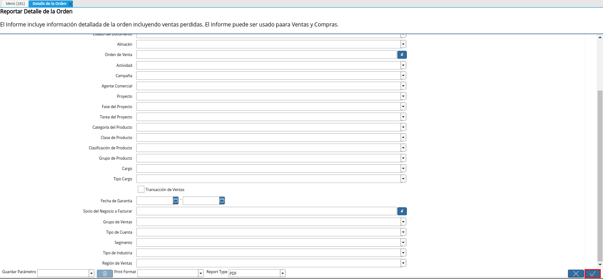This screenshot has width=603, height=279.
Task: Expand the Tipo de Industria dropdown
Action: point(403,253)
